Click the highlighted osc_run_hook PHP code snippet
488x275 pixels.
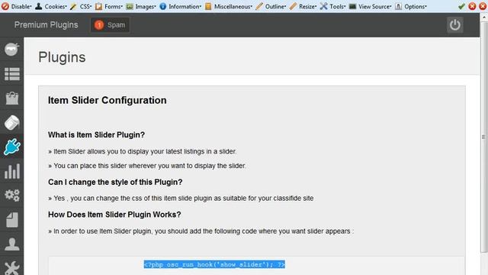click(214, 264)
